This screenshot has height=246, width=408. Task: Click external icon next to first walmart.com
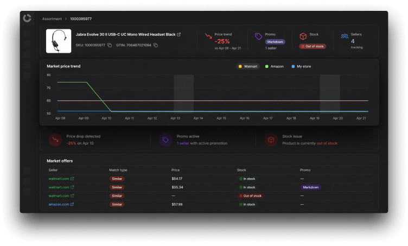point(72,179)
